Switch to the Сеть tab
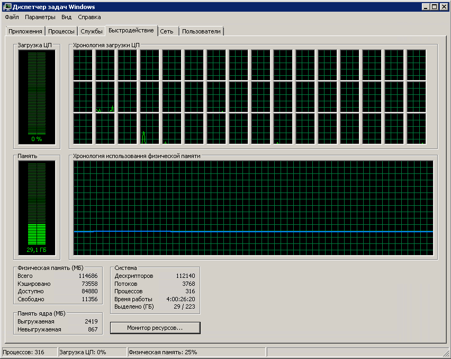This screenshot has width=451, height=359. click(x=167, y=31)
